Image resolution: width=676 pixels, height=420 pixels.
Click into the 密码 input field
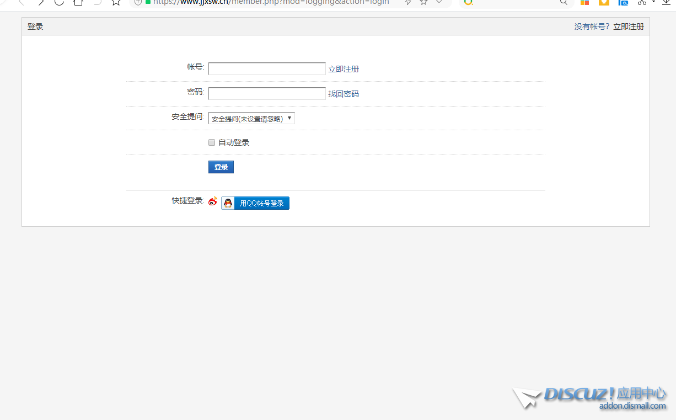click(x=267, y=94)
